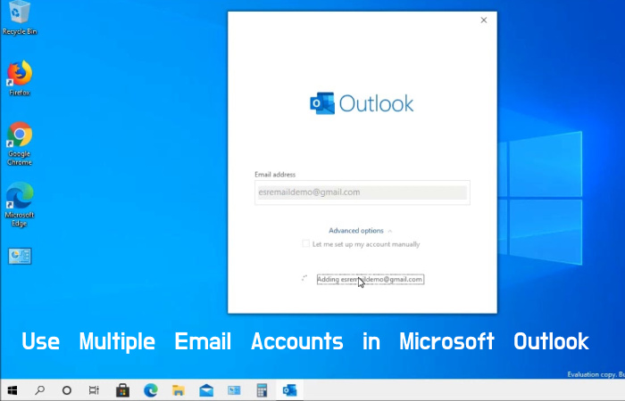The image size is (625, 401).
Task: Open taskbar search magnifier
Action: pyautogui.click(x=39, y=390)
